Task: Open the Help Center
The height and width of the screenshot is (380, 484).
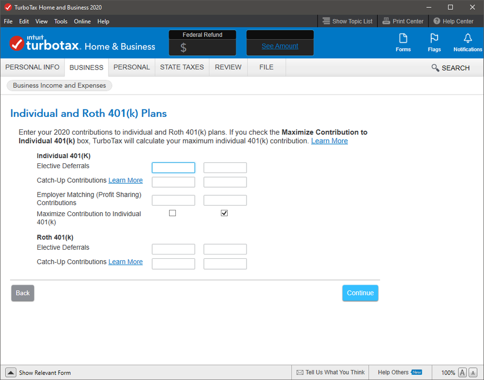Action: [453, 21]
